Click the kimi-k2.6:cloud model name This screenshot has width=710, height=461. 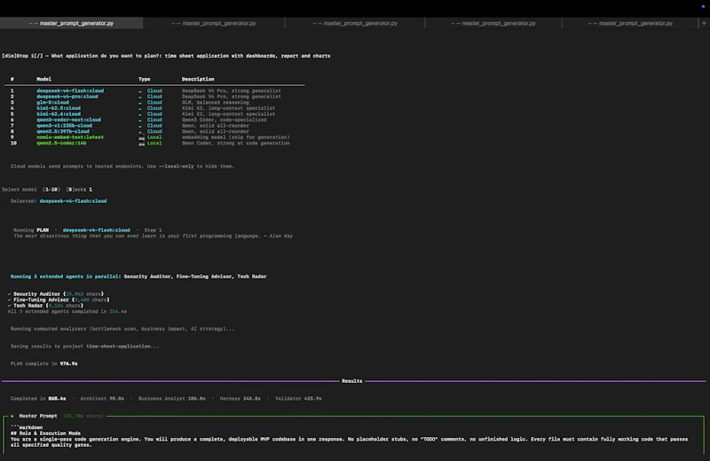pos(59,114)
